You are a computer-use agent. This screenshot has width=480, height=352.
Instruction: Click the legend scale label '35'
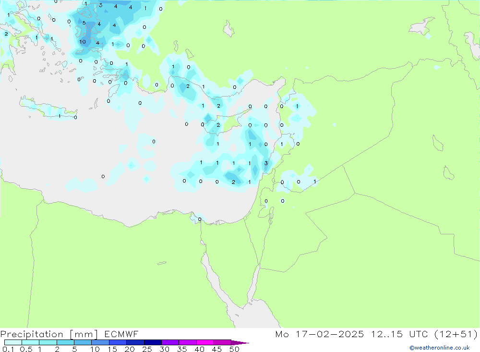(x=182, y=349)
